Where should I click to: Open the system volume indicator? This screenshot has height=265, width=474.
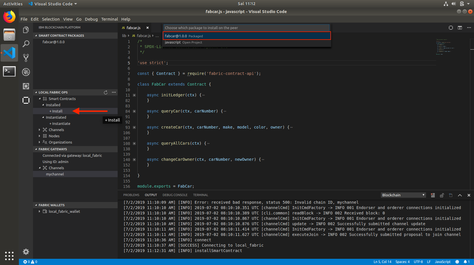point(454,4)
